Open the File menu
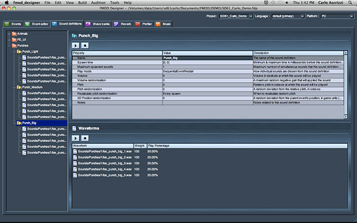Viewport: 357px width, 223px height. pos(48,3)
